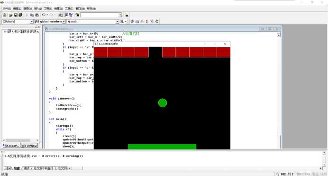Open the 工程(P) menu

tap(48, 9)
